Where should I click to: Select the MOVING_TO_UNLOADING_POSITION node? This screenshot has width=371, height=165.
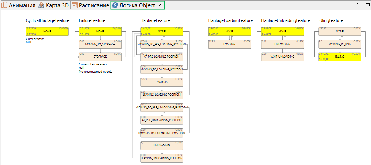[x=162, y=133]
